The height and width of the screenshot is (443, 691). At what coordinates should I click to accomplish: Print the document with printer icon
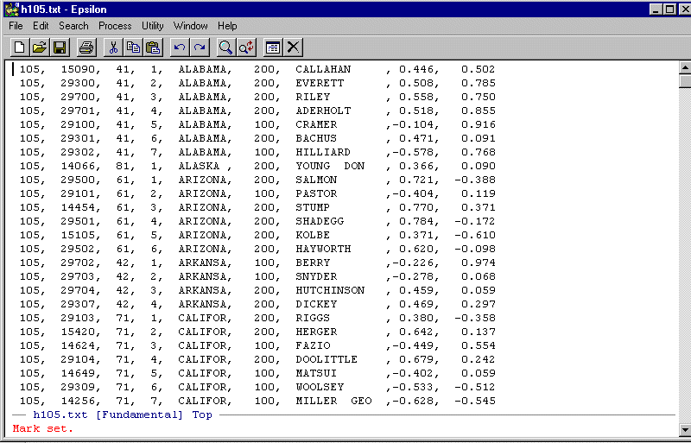[x=86, y=47]
